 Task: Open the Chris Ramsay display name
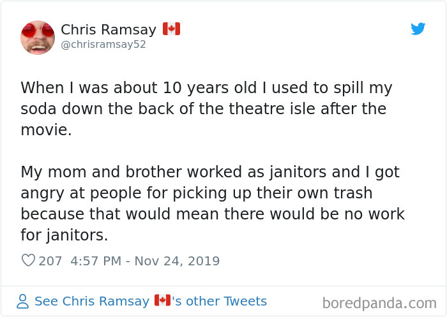[x=109, y=29]
